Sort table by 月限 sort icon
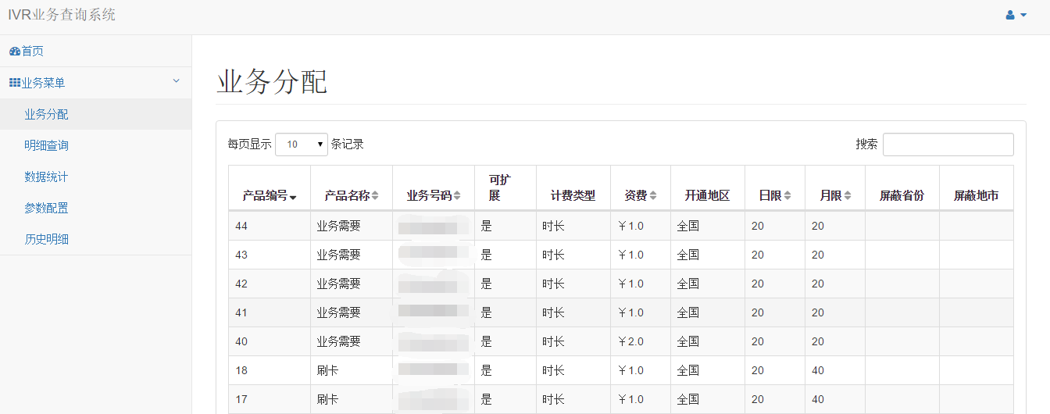 tap(848, 196)
